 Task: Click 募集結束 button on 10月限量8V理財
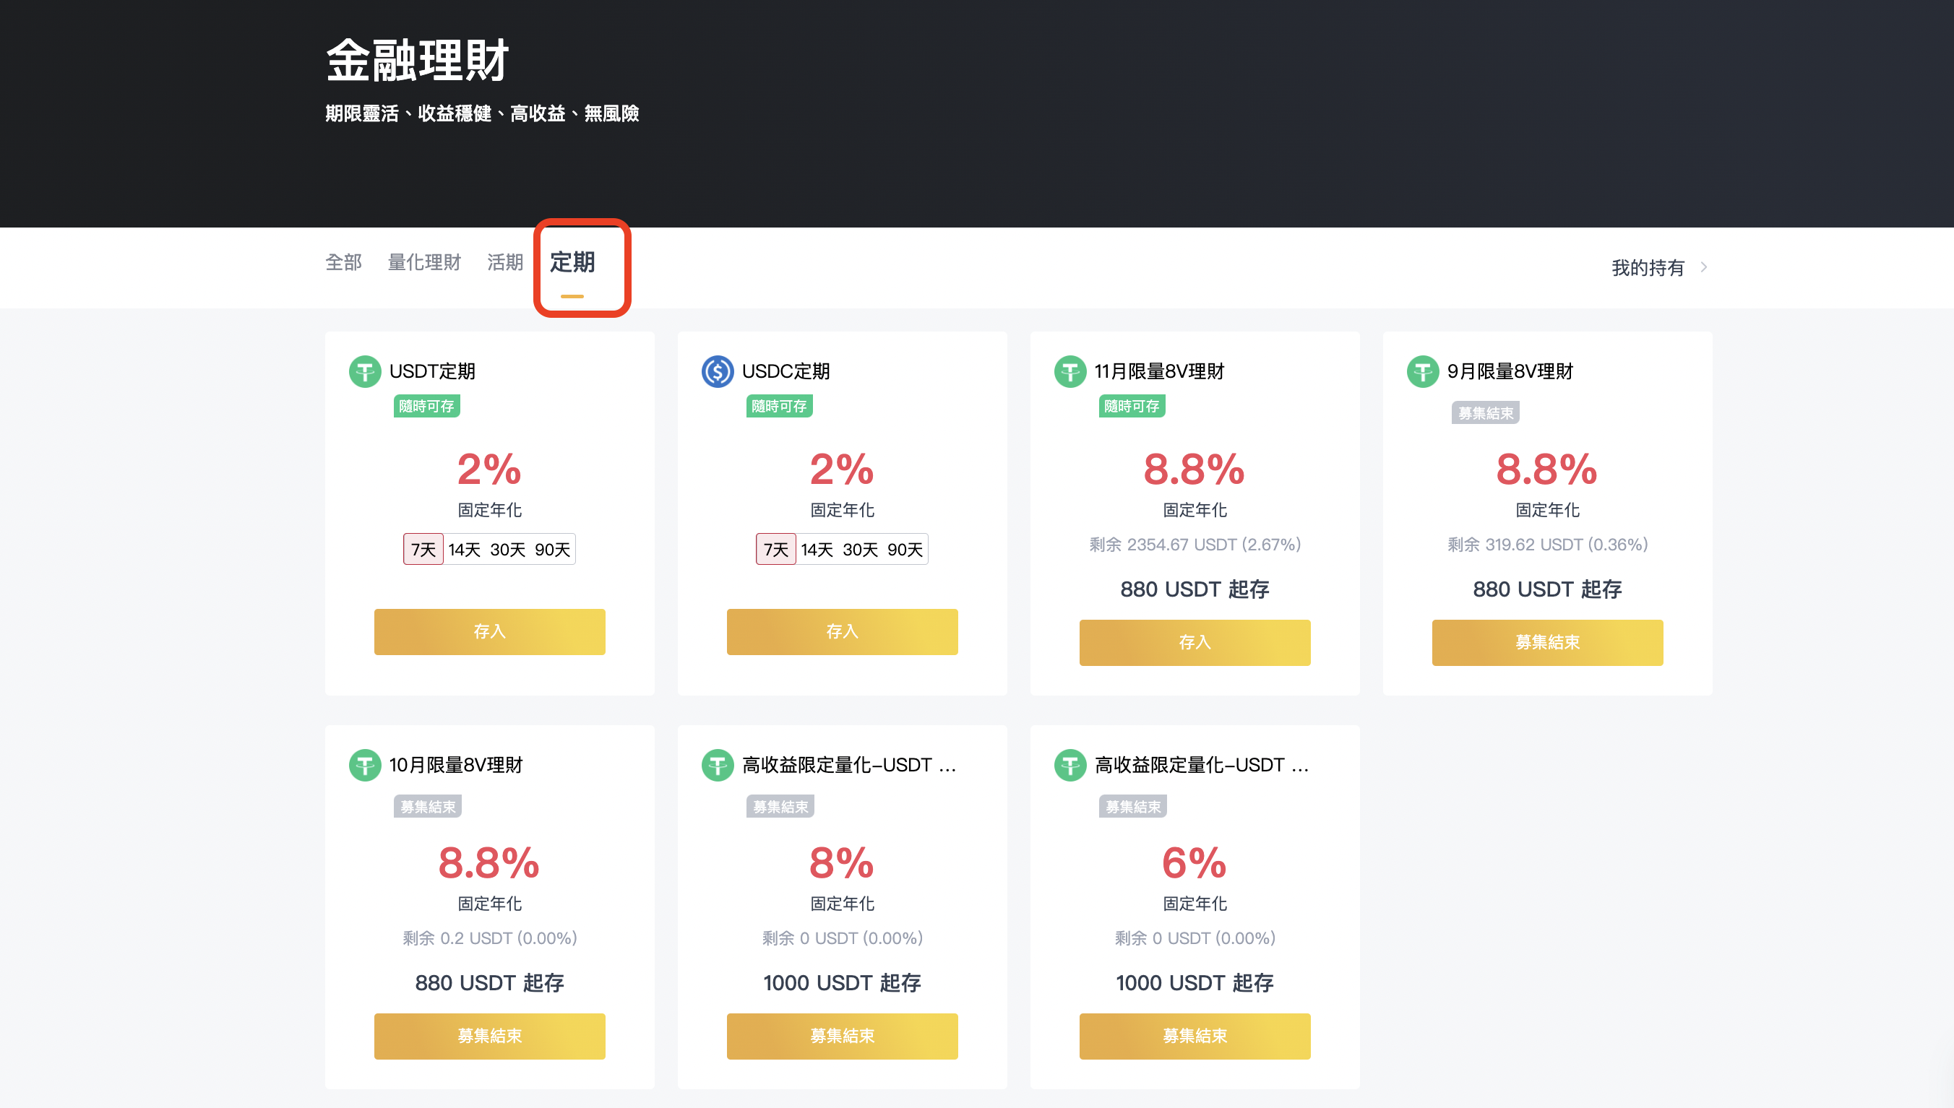[489, 1036]
